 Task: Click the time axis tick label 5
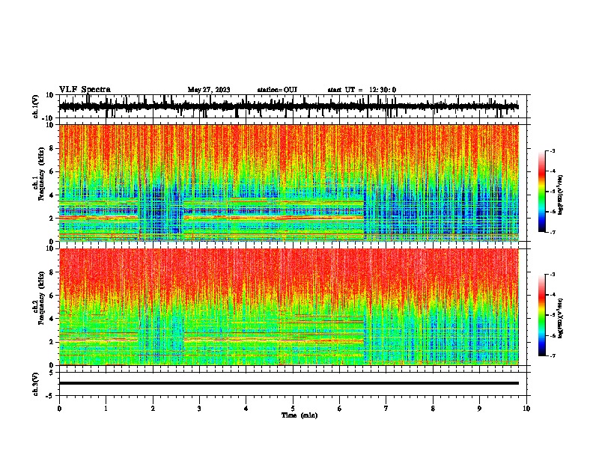click(x=293, y=409)
